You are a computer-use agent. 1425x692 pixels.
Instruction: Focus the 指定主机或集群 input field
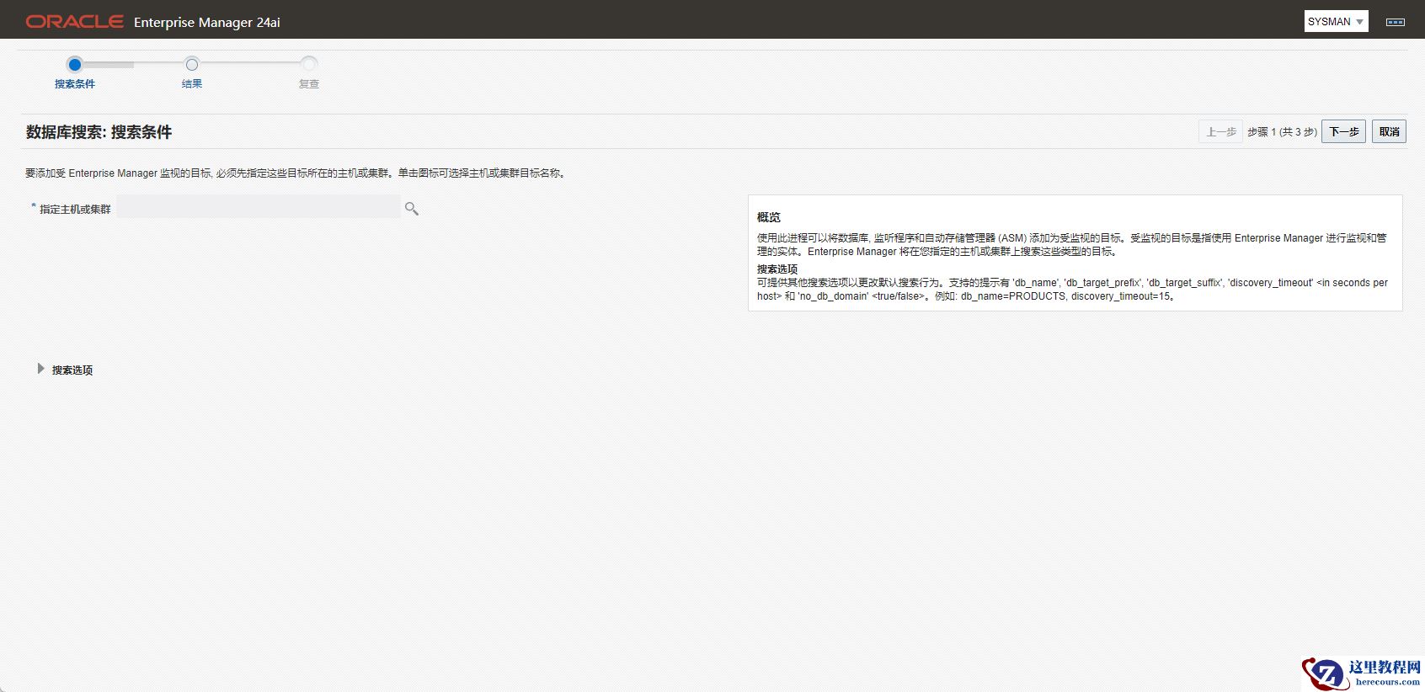point(259,207)
